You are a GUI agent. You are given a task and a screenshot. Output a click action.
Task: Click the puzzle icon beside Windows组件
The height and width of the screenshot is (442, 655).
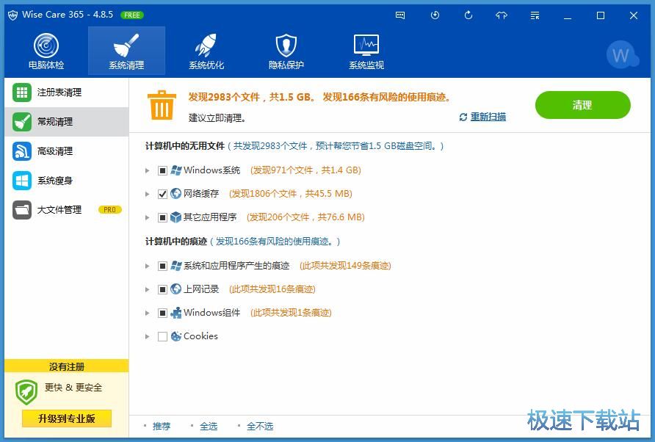(175, 313)
